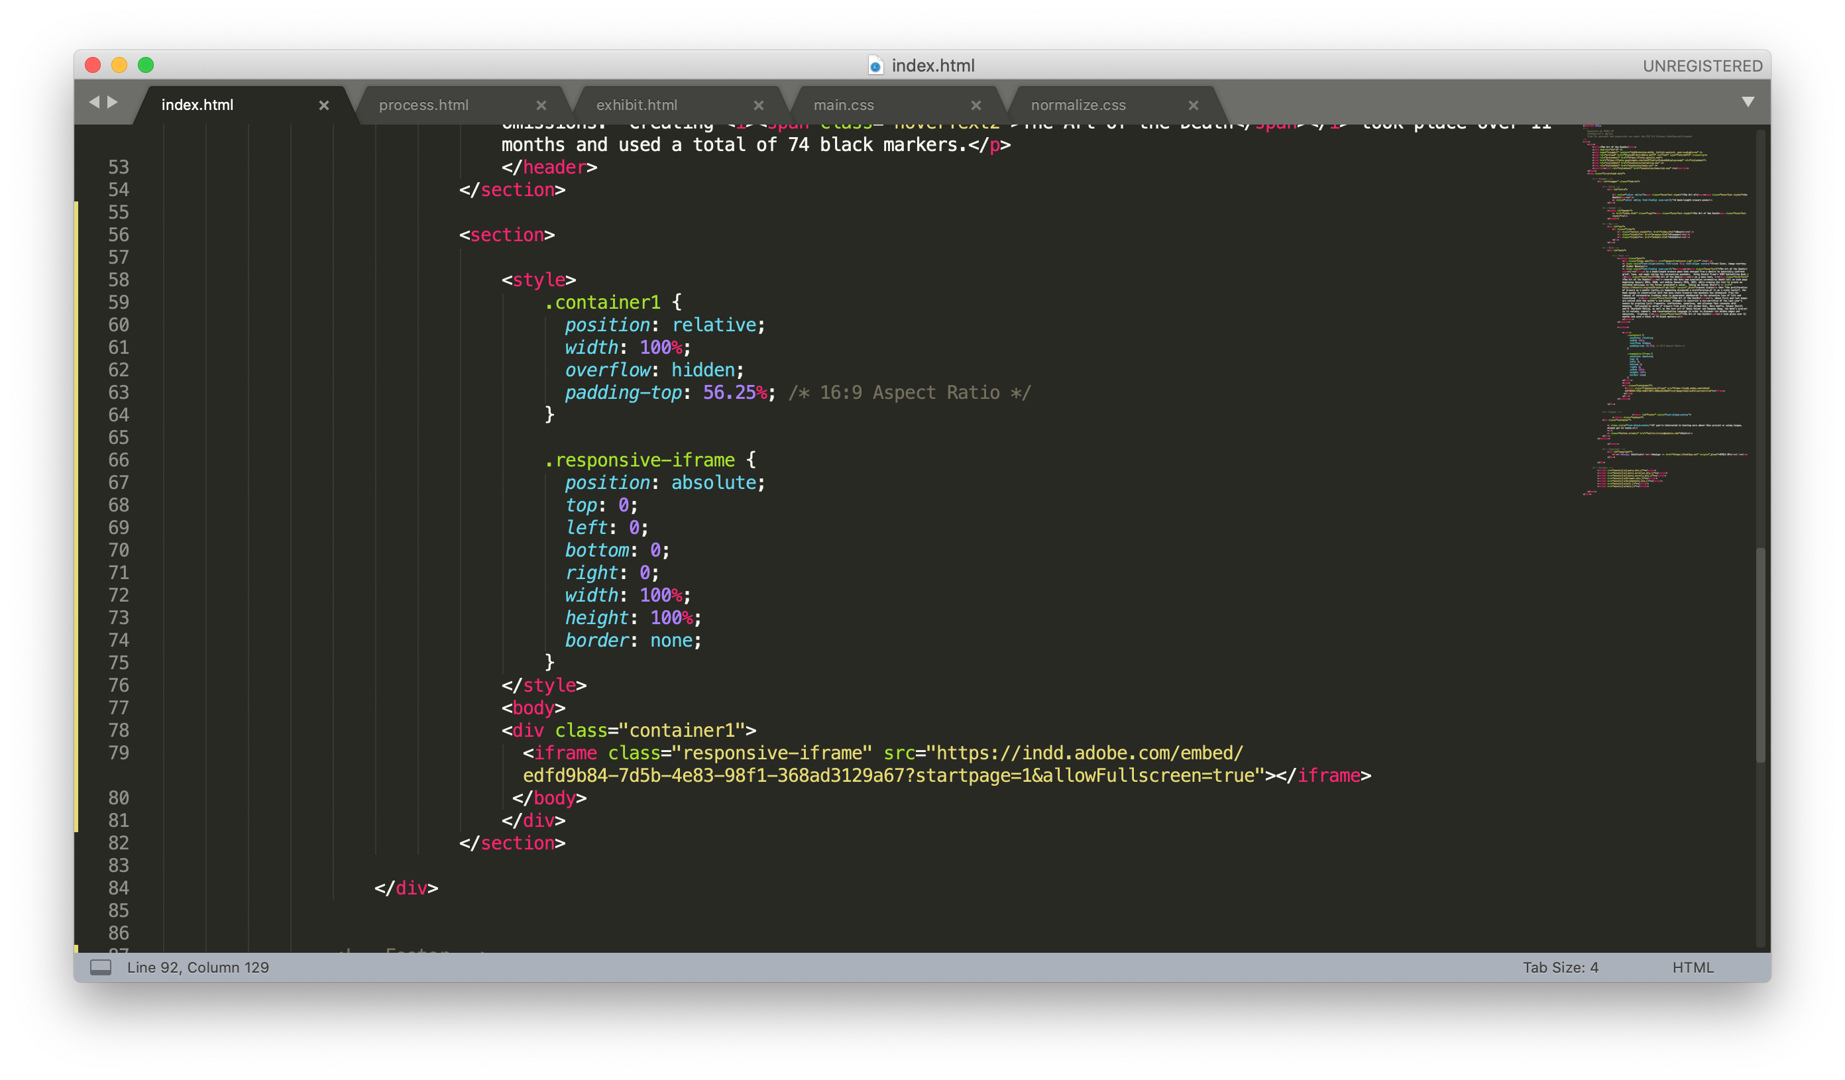Screen dimensions: 1845x1080
Task: Close the normalize.css tab
Action: click(x=1193, y=105)
